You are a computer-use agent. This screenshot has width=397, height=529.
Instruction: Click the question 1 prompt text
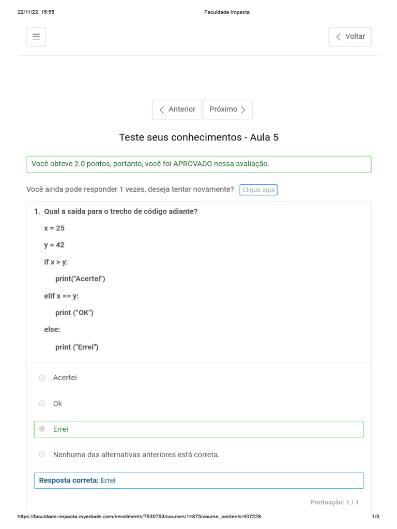pos(120,211)
